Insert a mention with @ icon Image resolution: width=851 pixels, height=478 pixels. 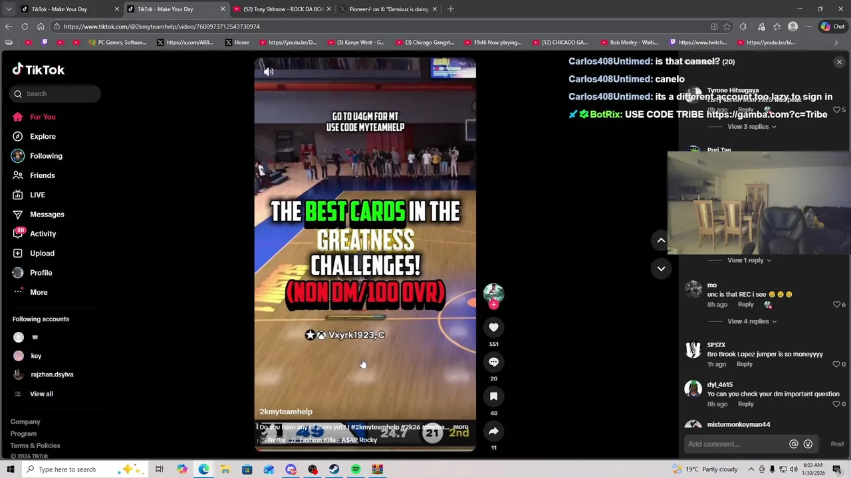(x=793, y=444)
